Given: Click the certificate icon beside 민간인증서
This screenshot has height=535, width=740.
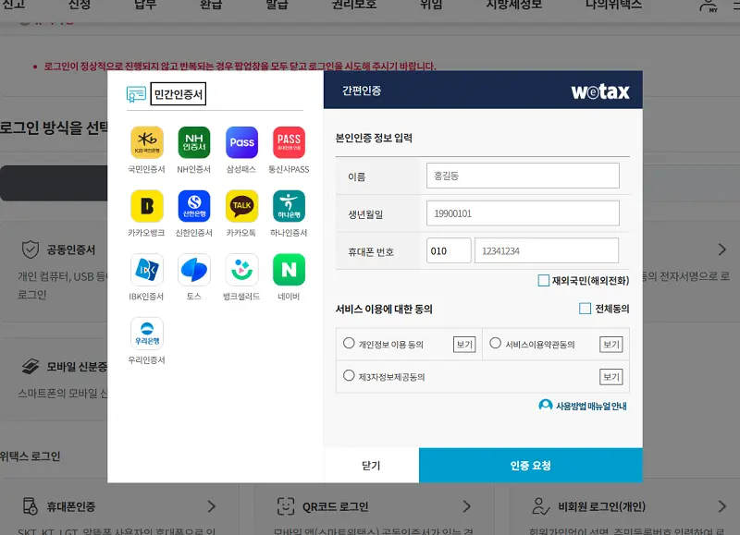Looking at the screenshot, I should (x=136, y=94).
